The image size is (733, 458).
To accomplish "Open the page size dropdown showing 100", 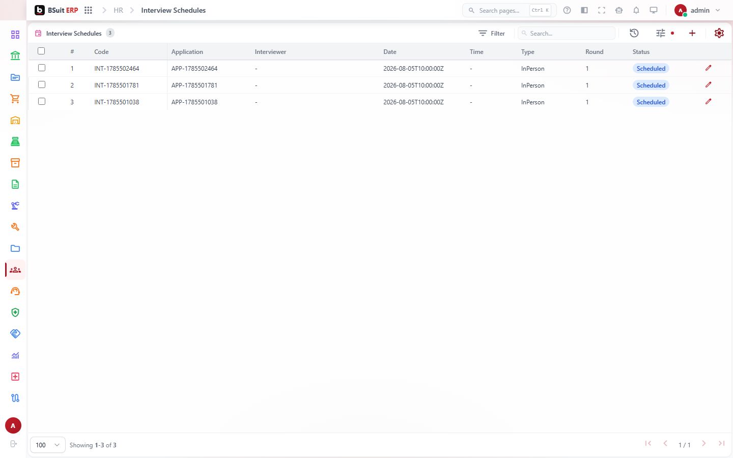I will [48, 445].
